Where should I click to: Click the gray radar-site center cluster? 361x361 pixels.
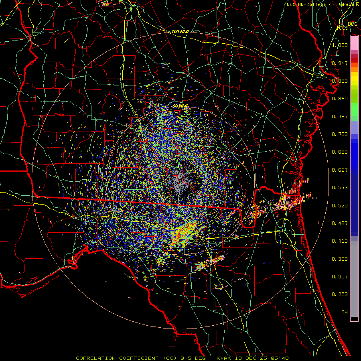pyautogui.click(x=181, y=181)
